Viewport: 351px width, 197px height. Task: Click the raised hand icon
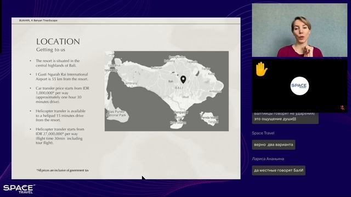coord(261,69)
